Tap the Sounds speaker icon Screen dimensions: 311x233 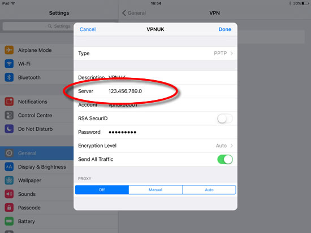[9, 194]
